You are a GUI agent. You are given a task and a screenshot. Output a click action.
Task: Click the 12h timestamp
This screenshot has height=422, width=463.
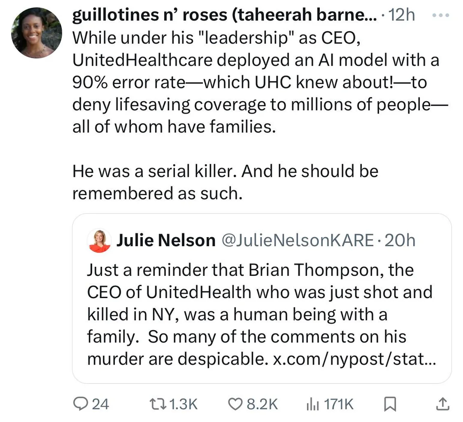(402, 15)
